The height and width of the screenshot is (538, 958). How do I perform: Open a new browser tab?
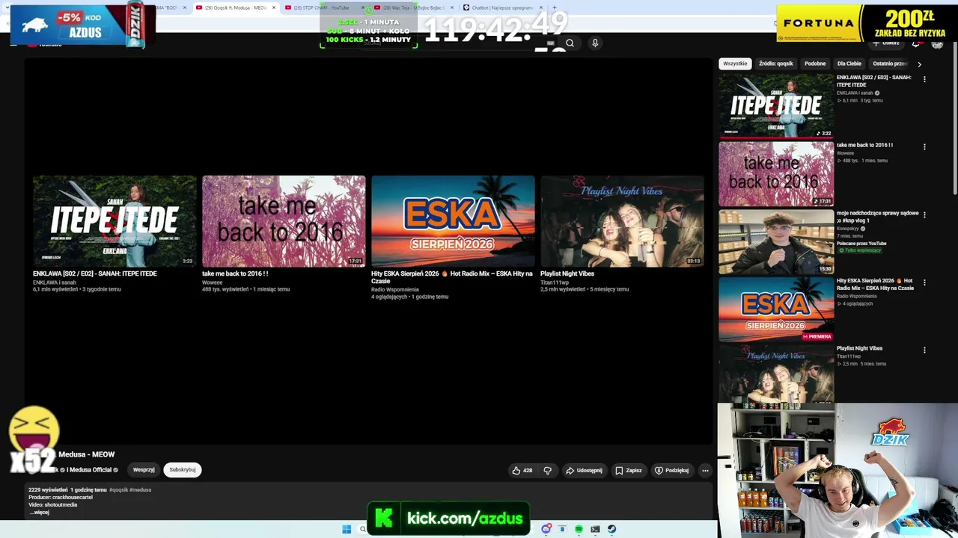click(x=555, y=7)
